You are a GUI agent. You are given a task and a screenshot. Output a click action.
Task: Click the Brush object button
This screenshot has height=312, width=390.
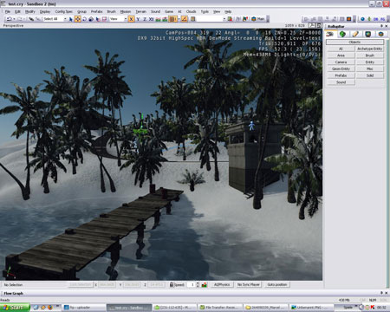coord(370,55)
